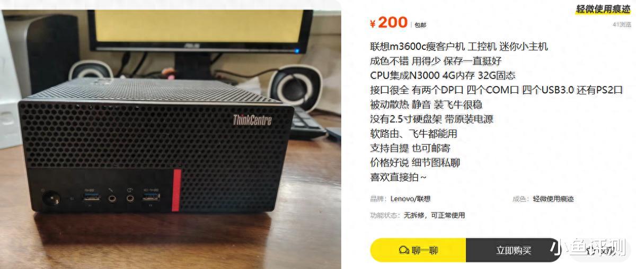Click the 包邮 free shipping tag
Image resolution: width=636 pixels, height=269 pixels.
pos(420,24)
